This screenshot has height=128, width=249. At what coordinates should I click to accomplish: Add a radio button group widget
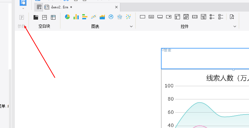212,17
